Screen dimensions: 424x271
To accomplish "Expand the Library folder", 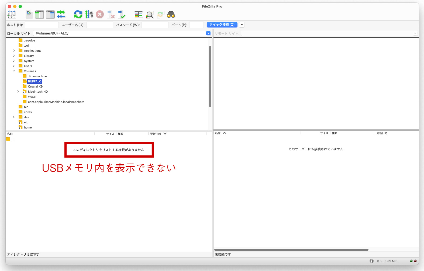I will 14,56.
